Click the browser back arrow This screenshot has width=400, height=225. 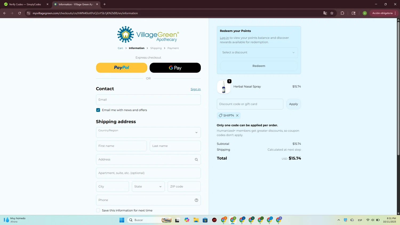[x=5, y=13]
